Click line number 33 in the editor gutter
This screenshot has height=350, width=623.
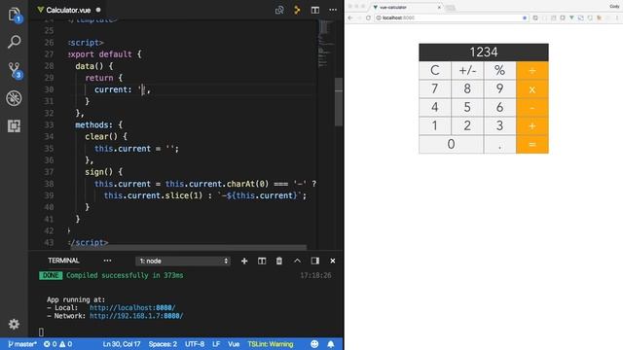click(x=49, y=125)
